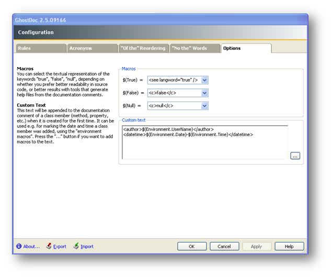Viewport: 331px width, 277px height.
Task: Open the "Of the" Reordering tab
Action: tap(144, 48)
